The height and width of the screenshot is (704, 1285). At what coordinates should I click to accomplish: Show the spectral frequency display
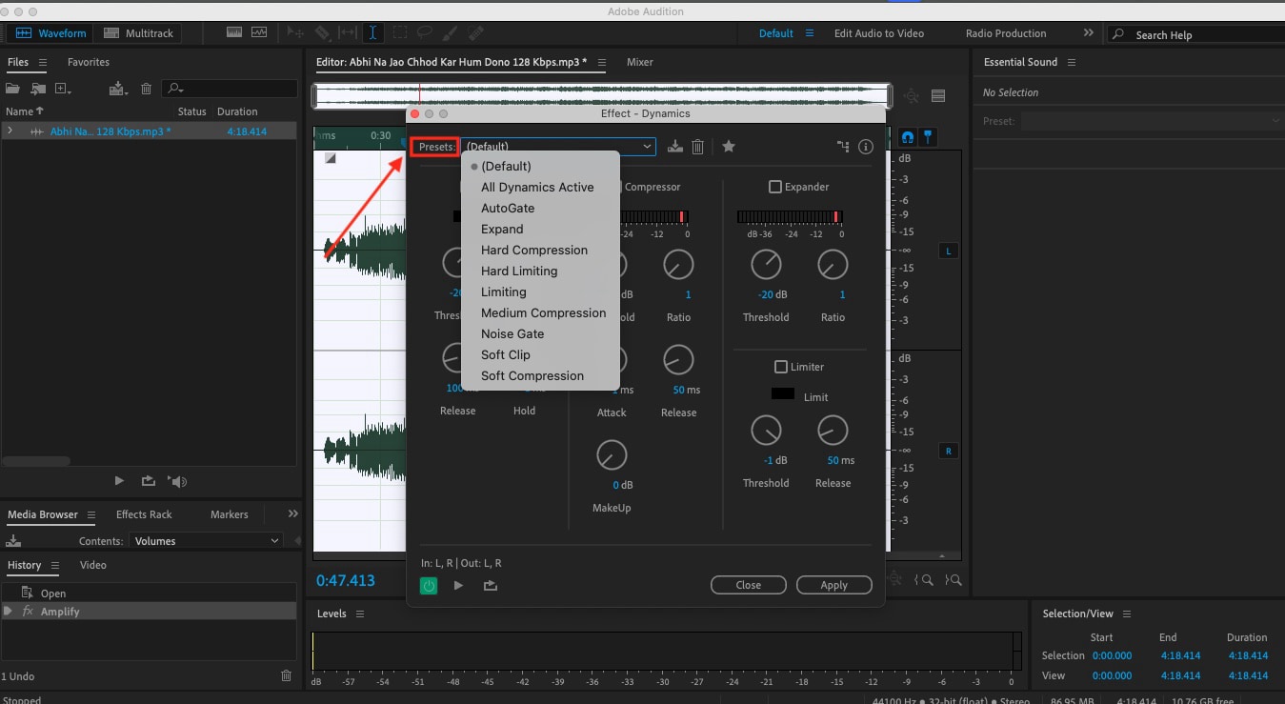[234, 32]
